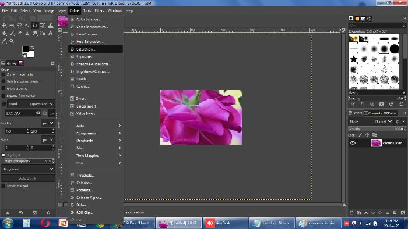Choose Invert from Colors menu

[96, 99]
